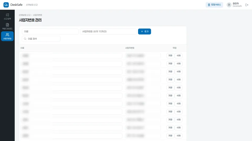The height and width of the screenshot is (141, 252).
Task: Click 삭제 in the first table row
Action: pos(178,56)
